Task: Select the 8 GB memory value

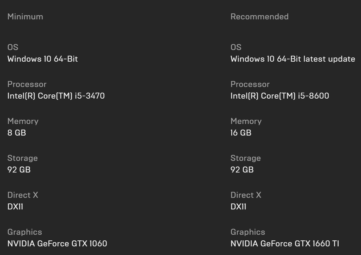Action: point(17,133)
